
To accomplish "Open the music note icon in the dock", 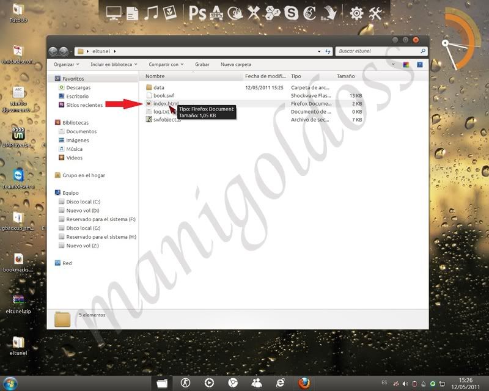I will click(151, 13).
